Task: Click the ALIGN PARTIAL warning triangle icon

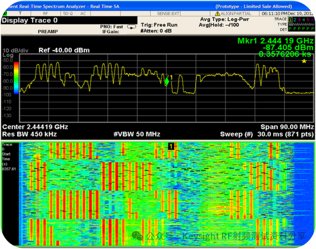Action: (217, 13)
